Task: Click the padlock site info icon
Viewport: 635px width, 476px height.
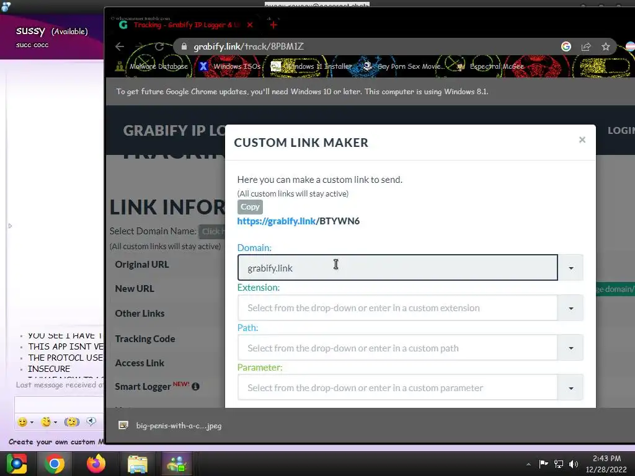Action: click(184, 46)
